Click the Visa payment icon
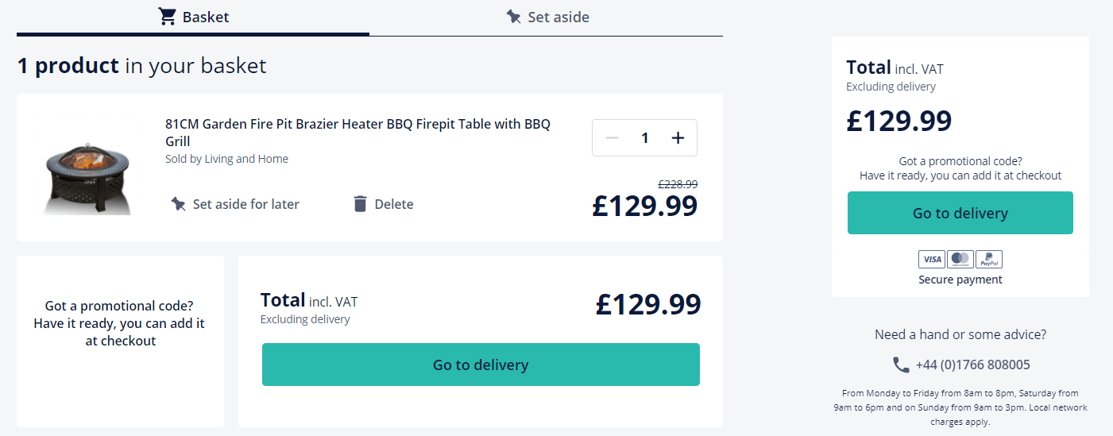 932,259
